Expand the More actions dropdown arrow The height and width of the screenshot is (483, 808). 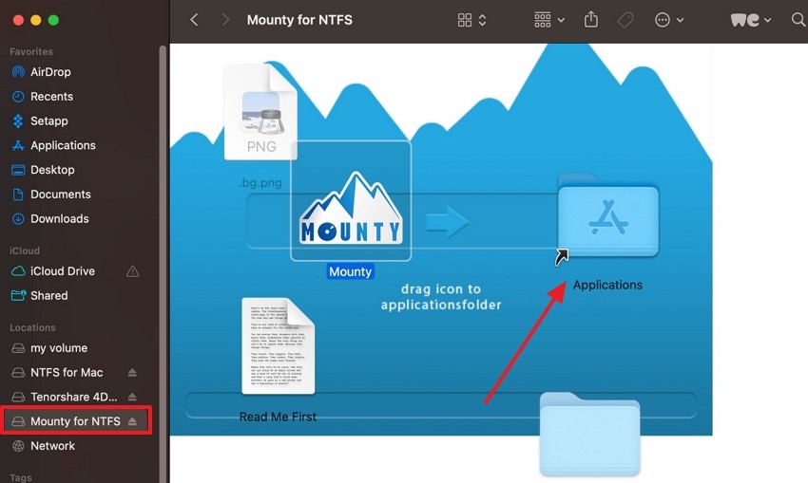(x=681, y=20)
